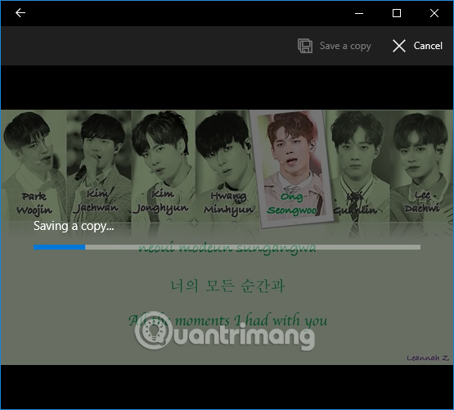Click the 'Lee Daehwi' name caption
This screenshot has height=410, width=454.
422,201
